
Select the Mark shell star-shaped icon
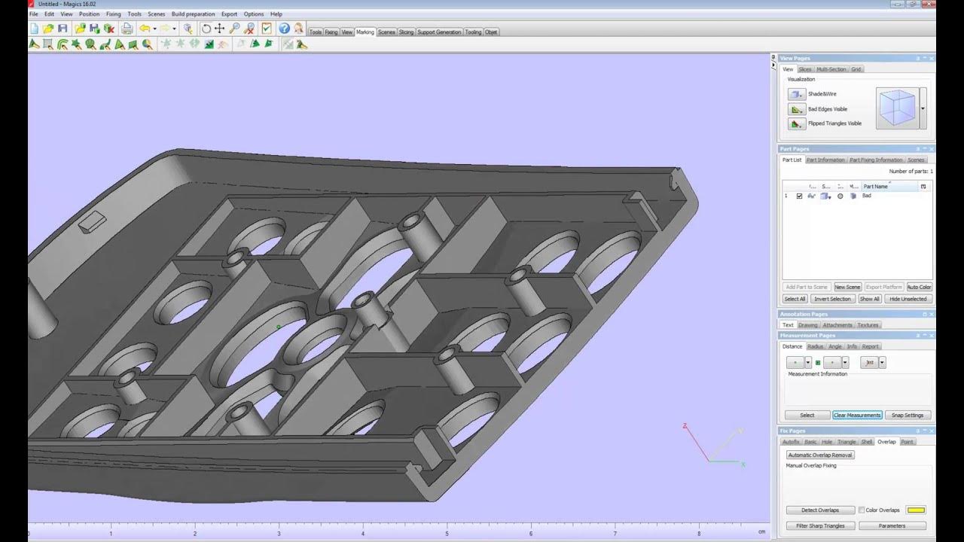click(76, 44)
